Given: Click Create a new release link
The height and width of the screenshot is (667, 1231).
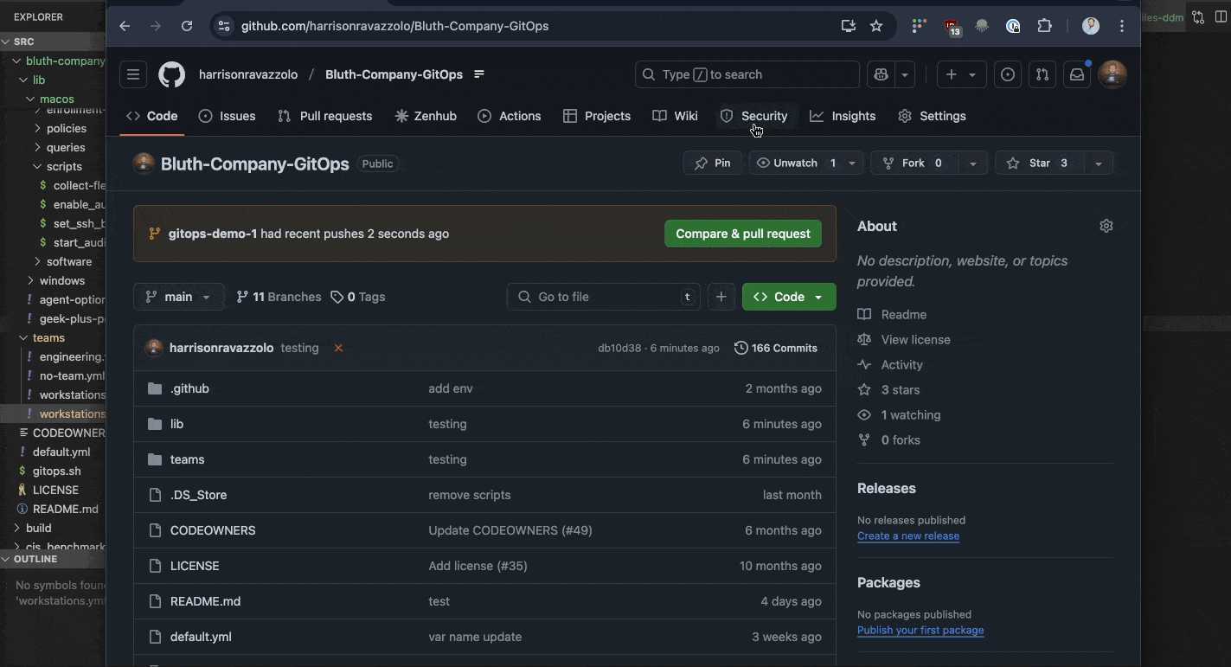Looking at the screenshot, I should (x=908, y=536).
